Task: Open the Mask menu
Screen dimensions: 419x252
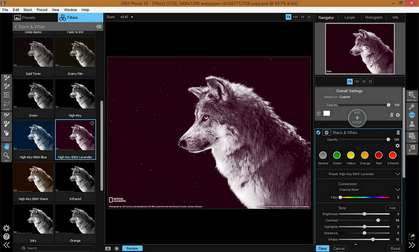Action: pyautogui.click(x=27, y=10)
